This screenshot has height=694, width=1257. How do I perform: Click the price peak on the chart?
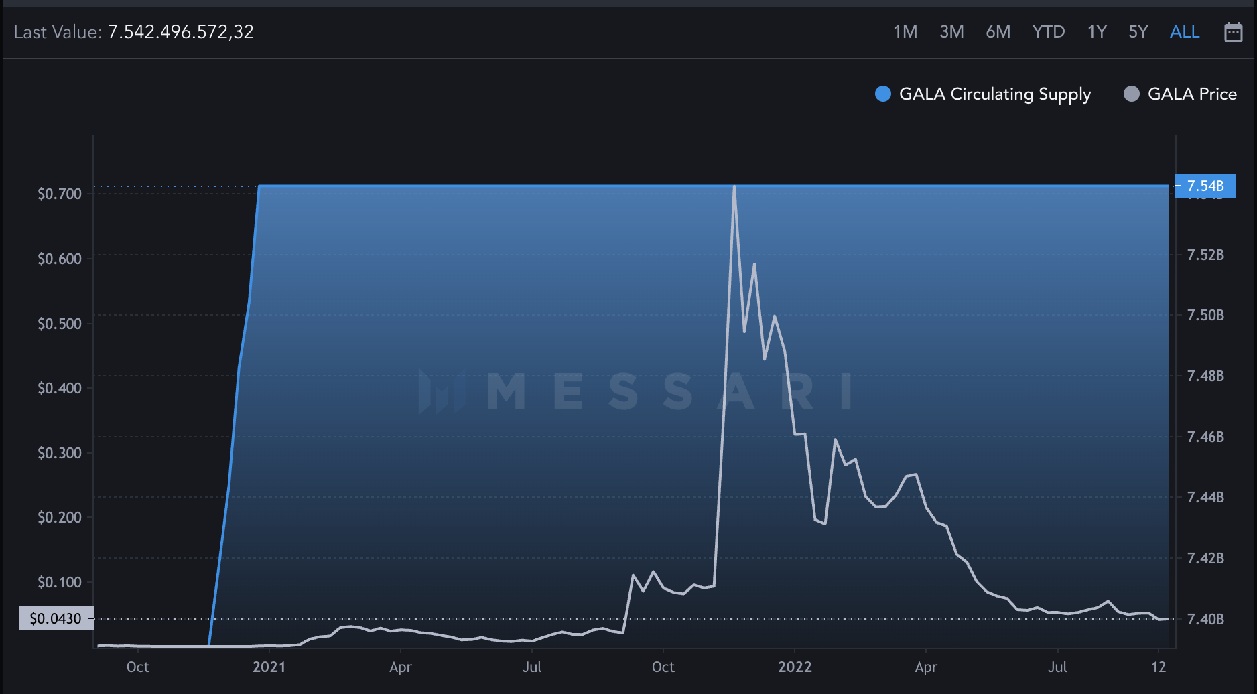click(x=734, y=188)
